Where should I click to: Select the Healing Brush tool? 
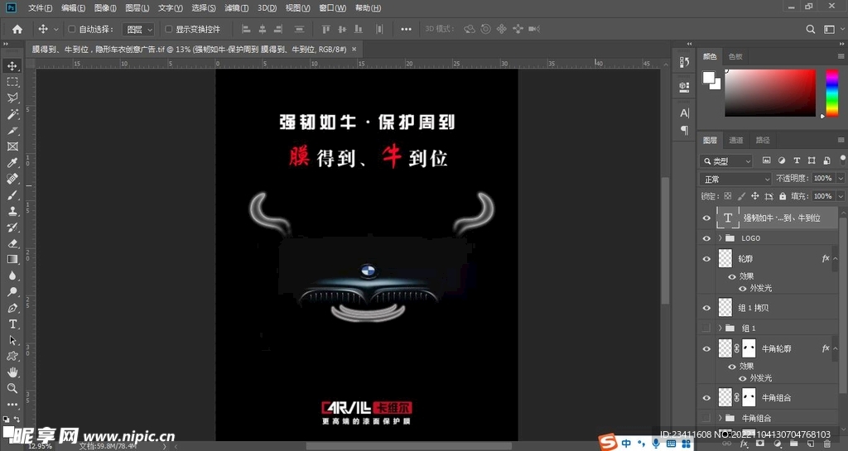(12, 179)
